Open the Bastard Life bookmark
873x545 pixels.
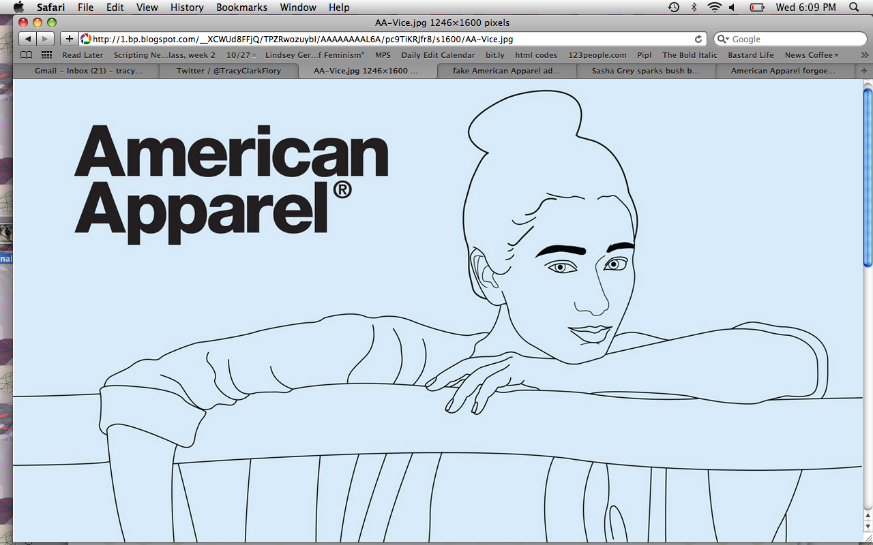[x=751, y=55]
